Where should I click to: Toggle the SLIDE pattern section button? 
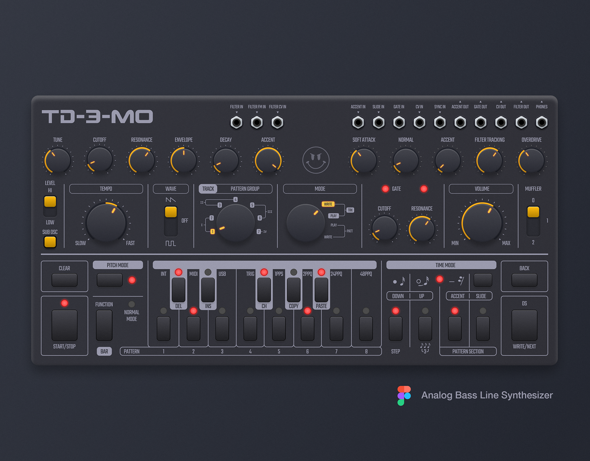(x=483, y=328)
